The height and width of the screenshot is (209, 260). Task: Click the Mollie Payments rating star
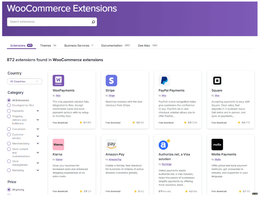pyautogui.click(x=240, y=191)
